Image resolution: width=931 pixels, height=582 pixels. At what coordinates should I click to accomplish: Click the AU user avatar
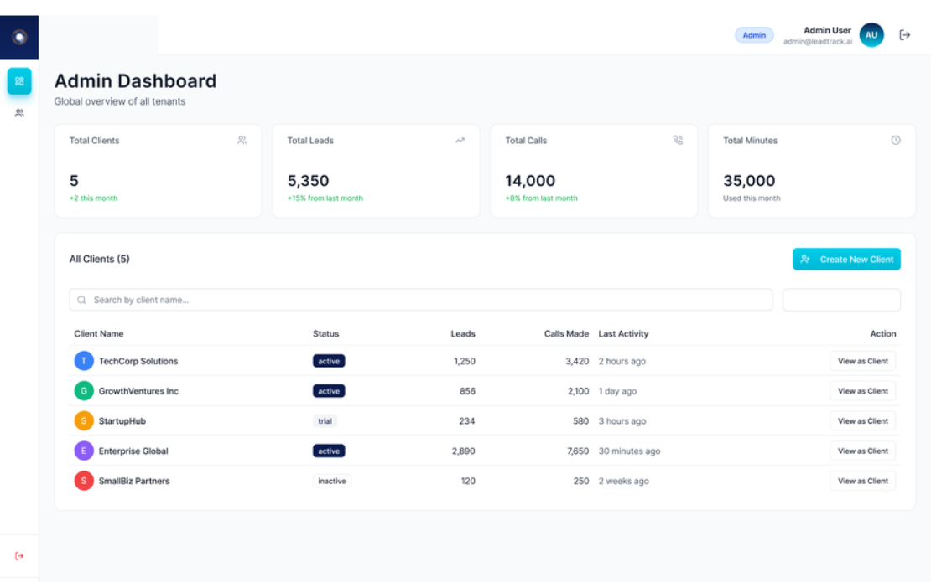pos(871,35)
